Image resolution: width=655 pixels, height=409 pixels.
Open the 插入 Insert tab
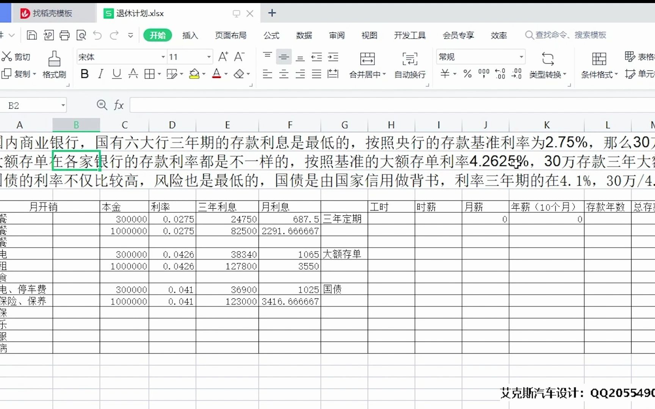190,35
